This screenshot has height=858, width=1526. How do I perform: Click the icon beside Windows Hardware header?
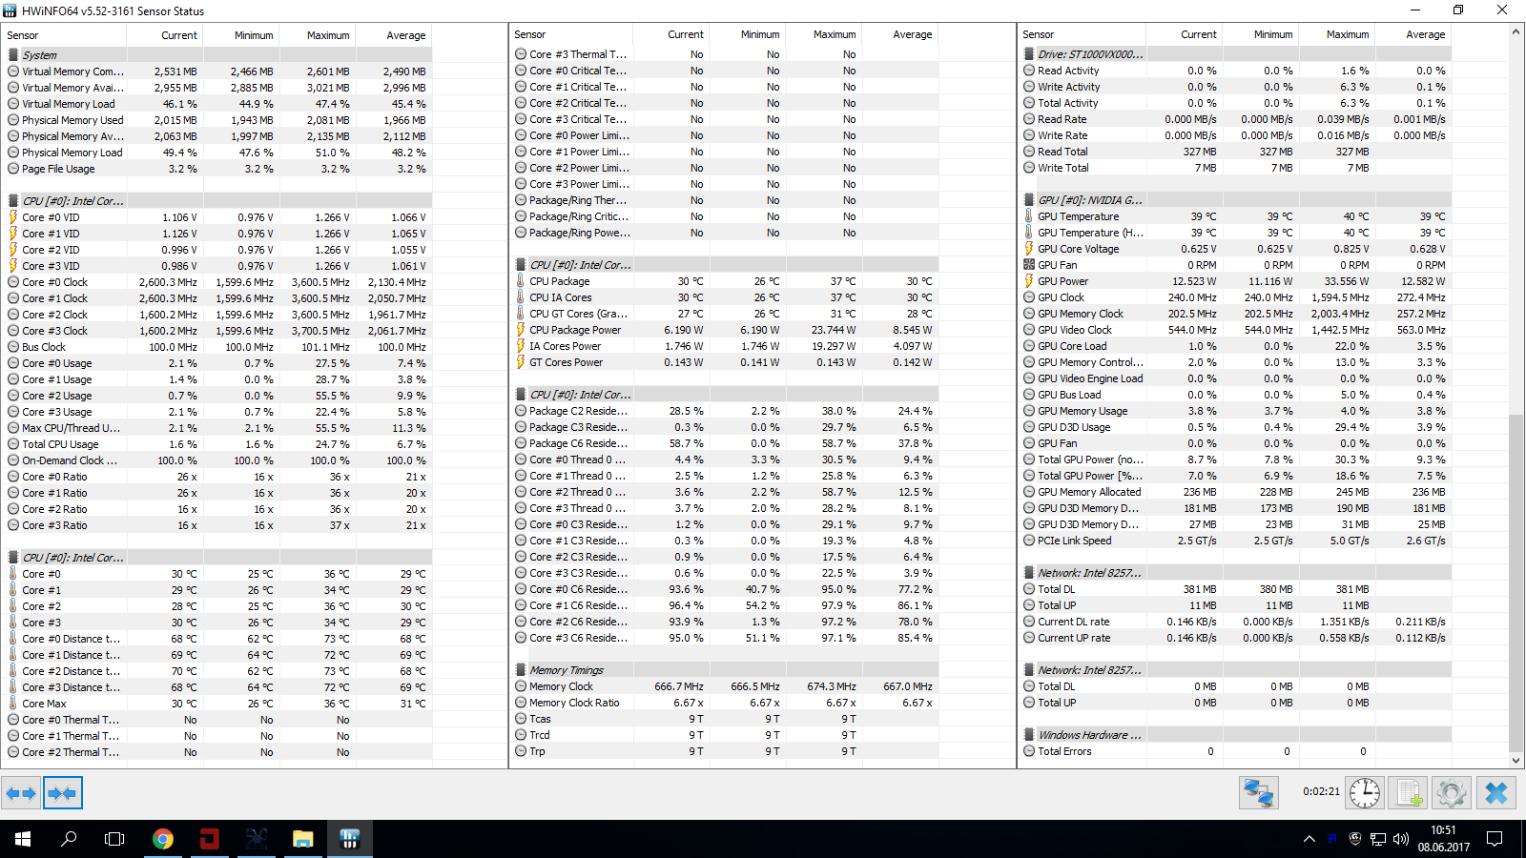point(1030,735)
